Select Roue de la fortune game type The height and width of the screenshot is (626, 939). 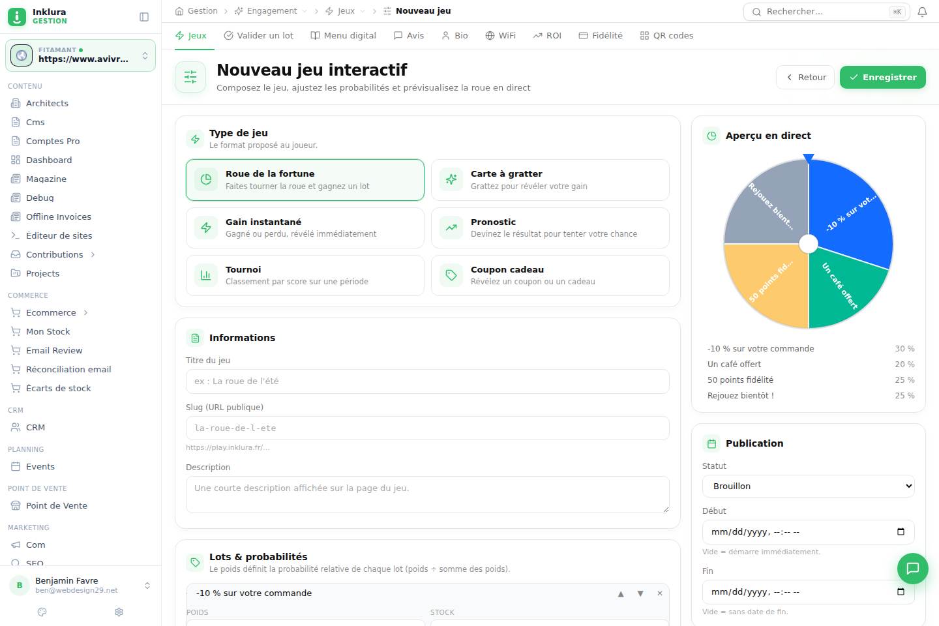305,180
